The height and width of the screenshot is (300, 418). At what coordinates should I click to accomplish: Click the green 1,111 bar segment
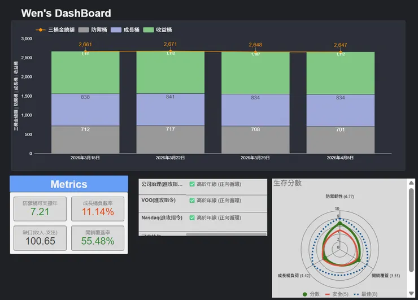point(85,72)
